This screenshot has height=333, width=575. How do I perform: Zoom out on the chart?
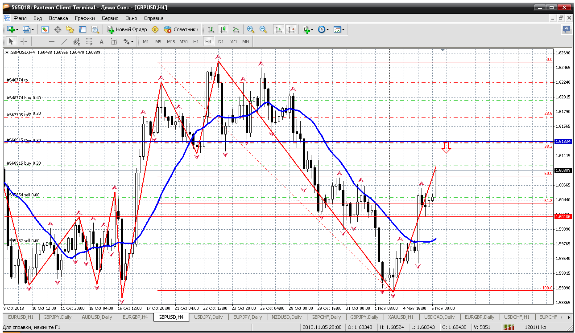click(263, 29)
